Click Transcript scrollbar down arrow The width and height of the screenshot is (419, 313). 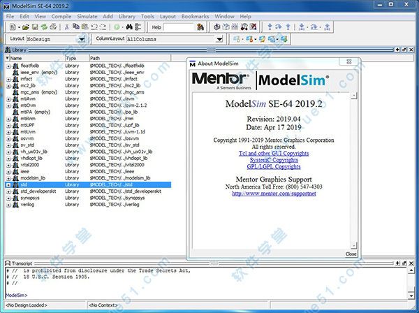pos(411,296)
